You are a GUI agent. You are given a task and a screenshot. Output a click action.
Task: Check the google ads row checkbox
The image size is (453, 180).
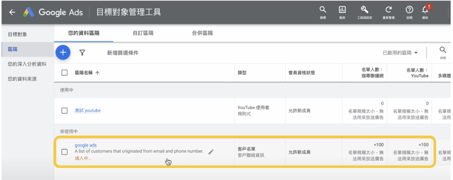click(64, 152)
